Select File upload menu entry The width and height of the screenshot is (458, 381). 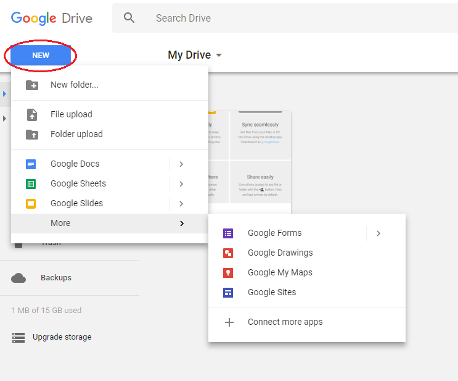110,114
